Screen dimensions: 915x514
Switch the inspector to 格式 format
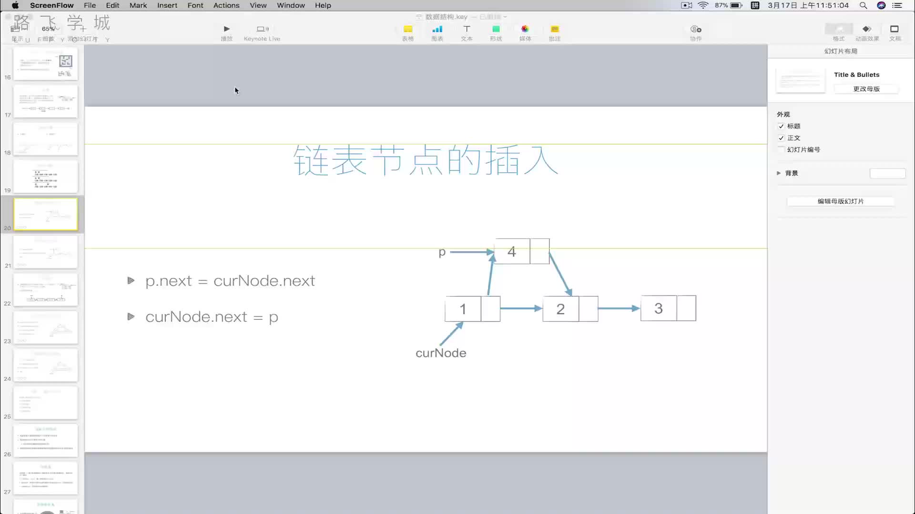point(839,32)
